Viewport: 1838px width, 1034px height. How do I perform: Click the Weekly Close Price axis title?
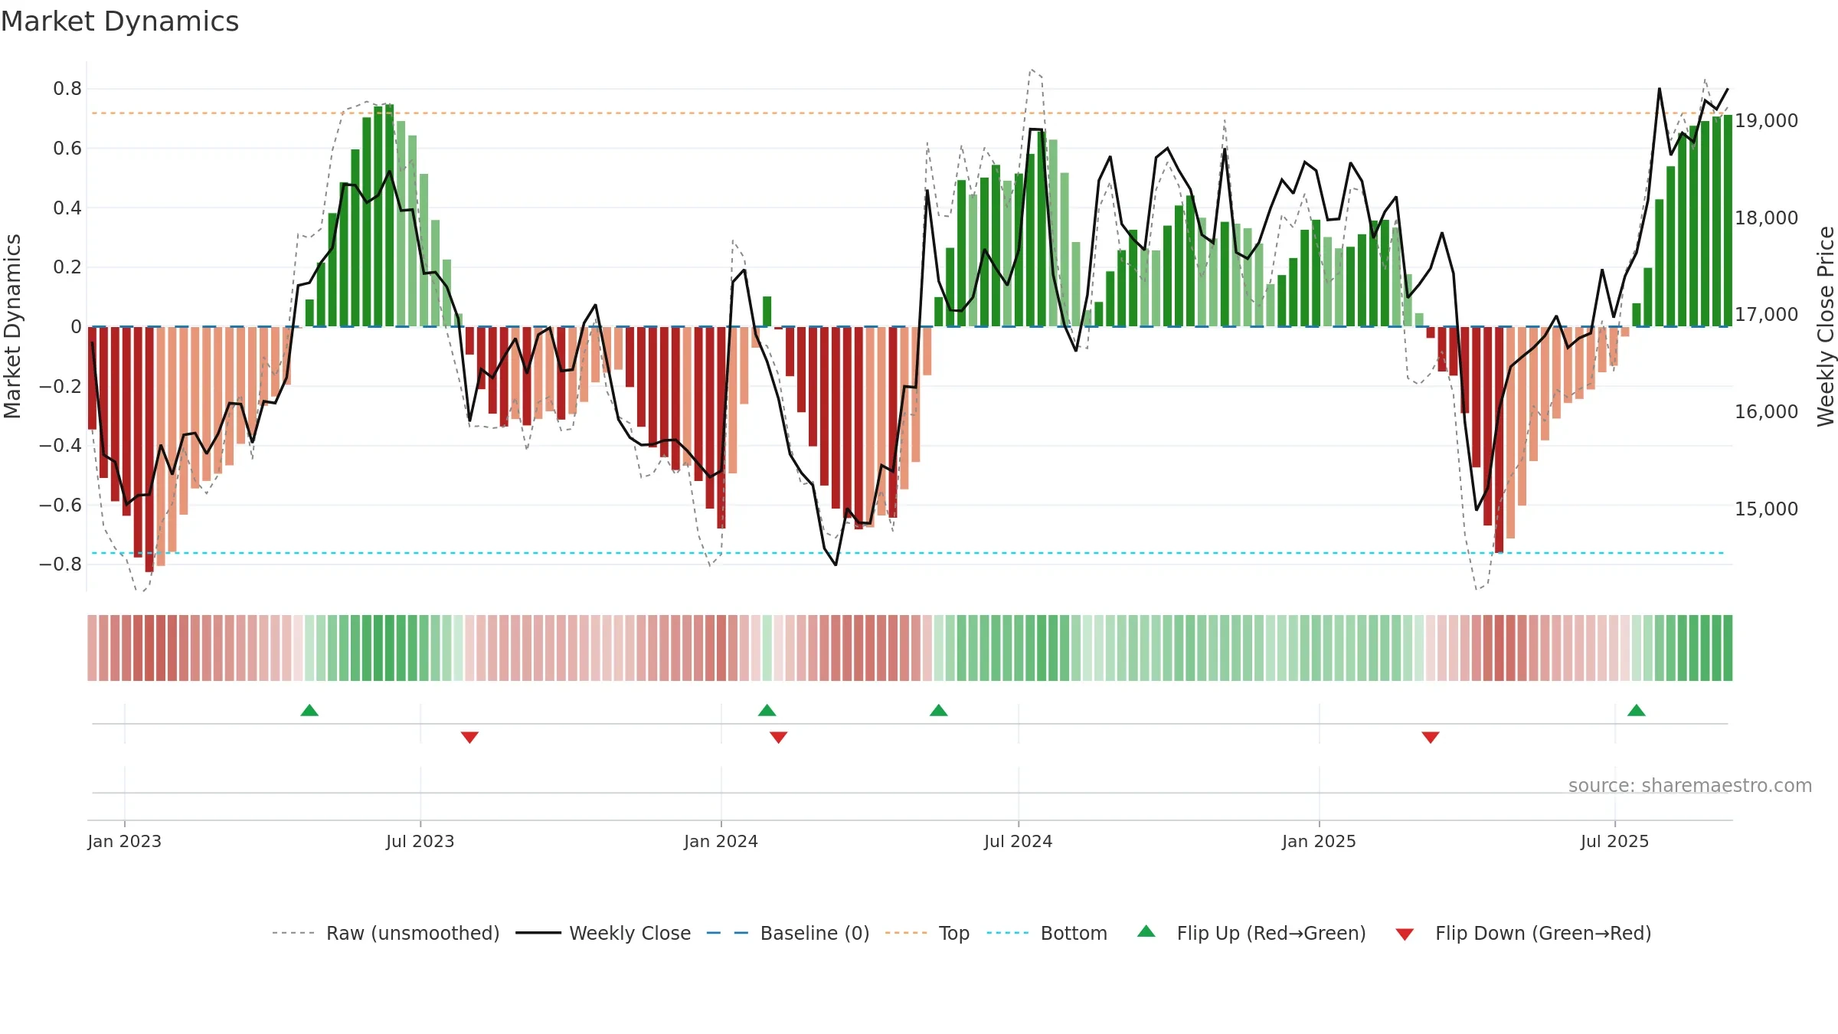coord(1827,326)
